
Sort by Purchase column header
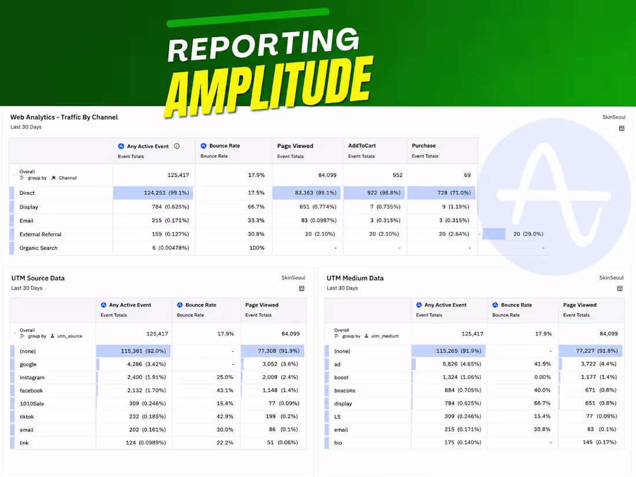(423, 146)
